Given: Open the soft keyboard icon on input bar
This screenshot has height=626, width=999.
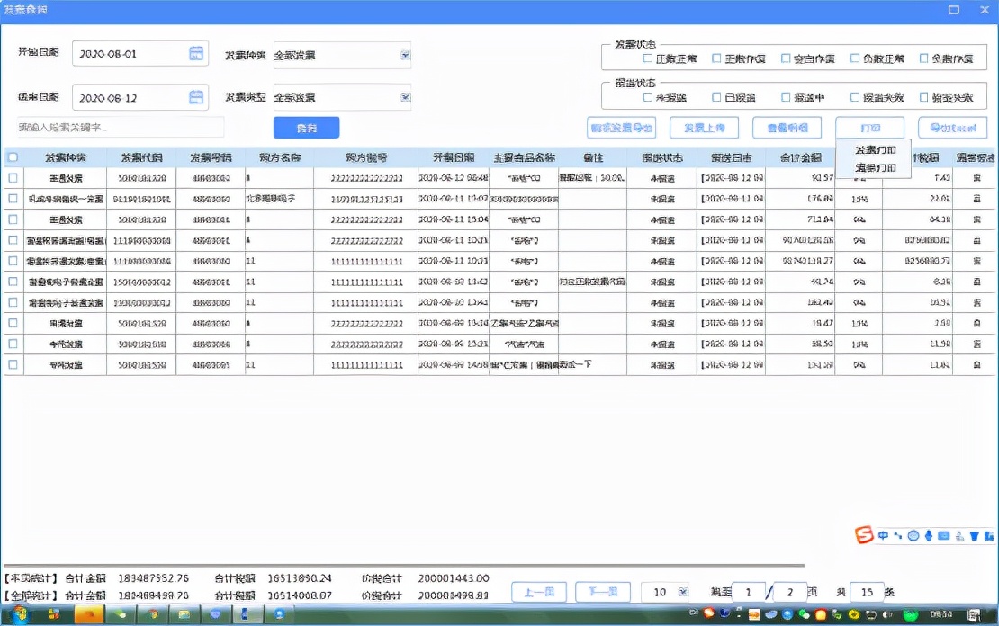Looking at the screenshot, I should click(x=943, y=535).
